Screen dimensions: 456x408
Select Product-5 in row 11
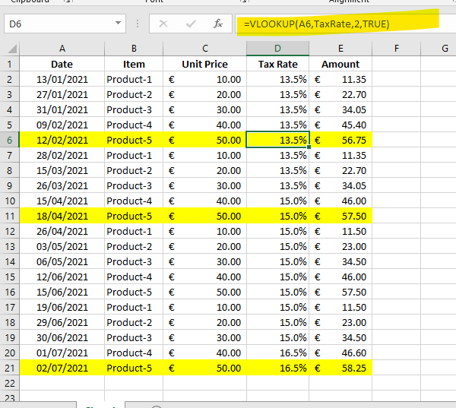(x=134, y=216)
